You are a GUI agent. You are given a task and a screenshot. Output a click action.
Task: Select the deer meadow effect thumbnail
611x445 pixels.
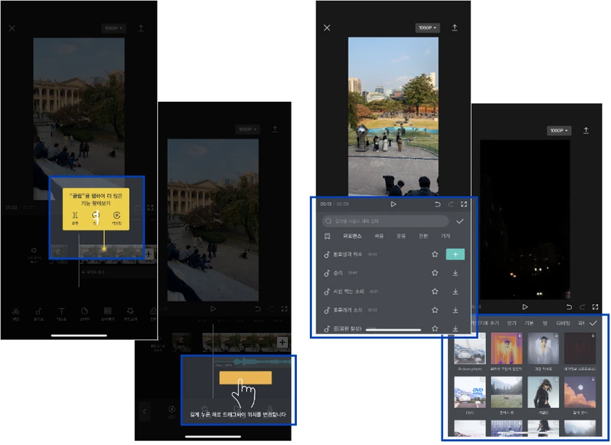[x=507, y=392]
